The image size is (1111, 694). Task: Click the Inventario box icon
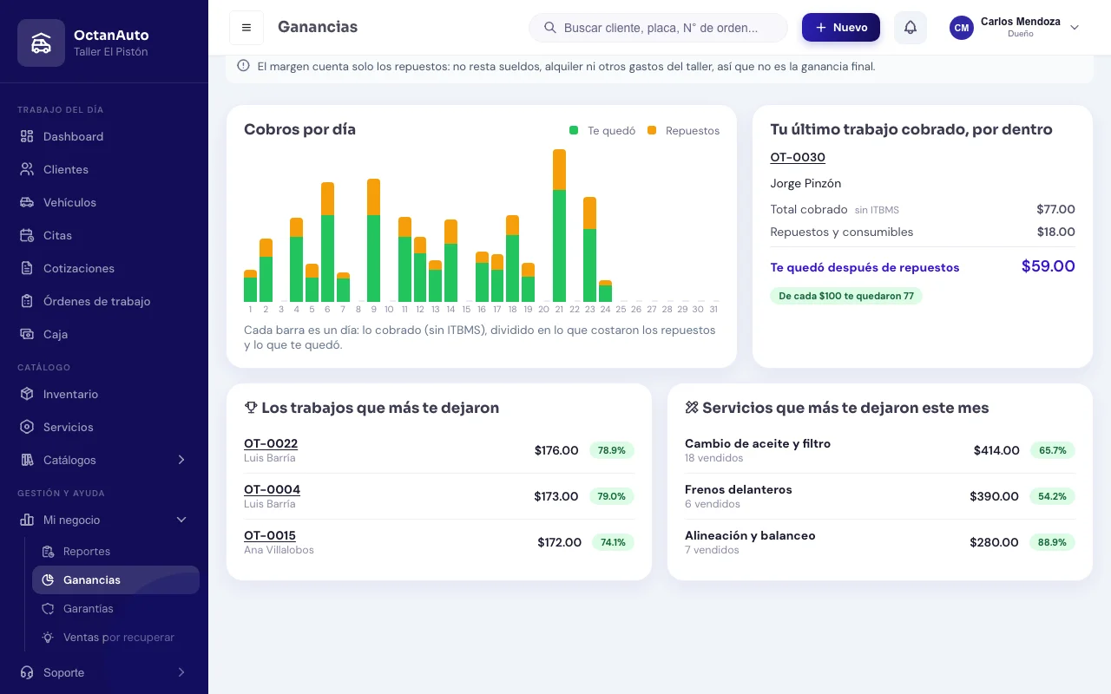27,394
